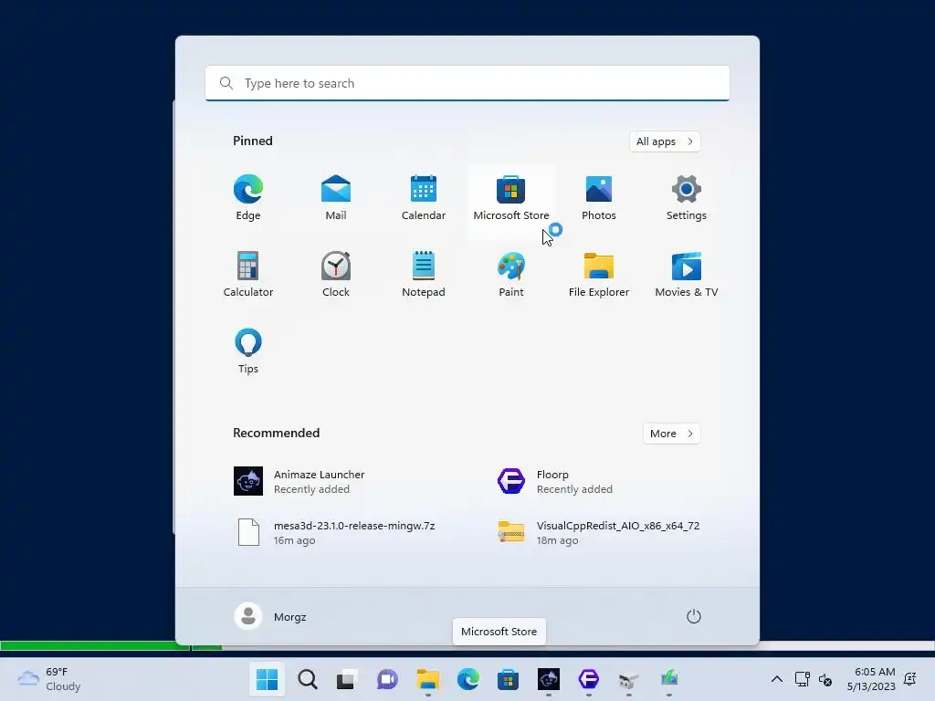The width and height of the screenshot is (935, 701).
Task: Show All apps list
Action: [665, 141]
